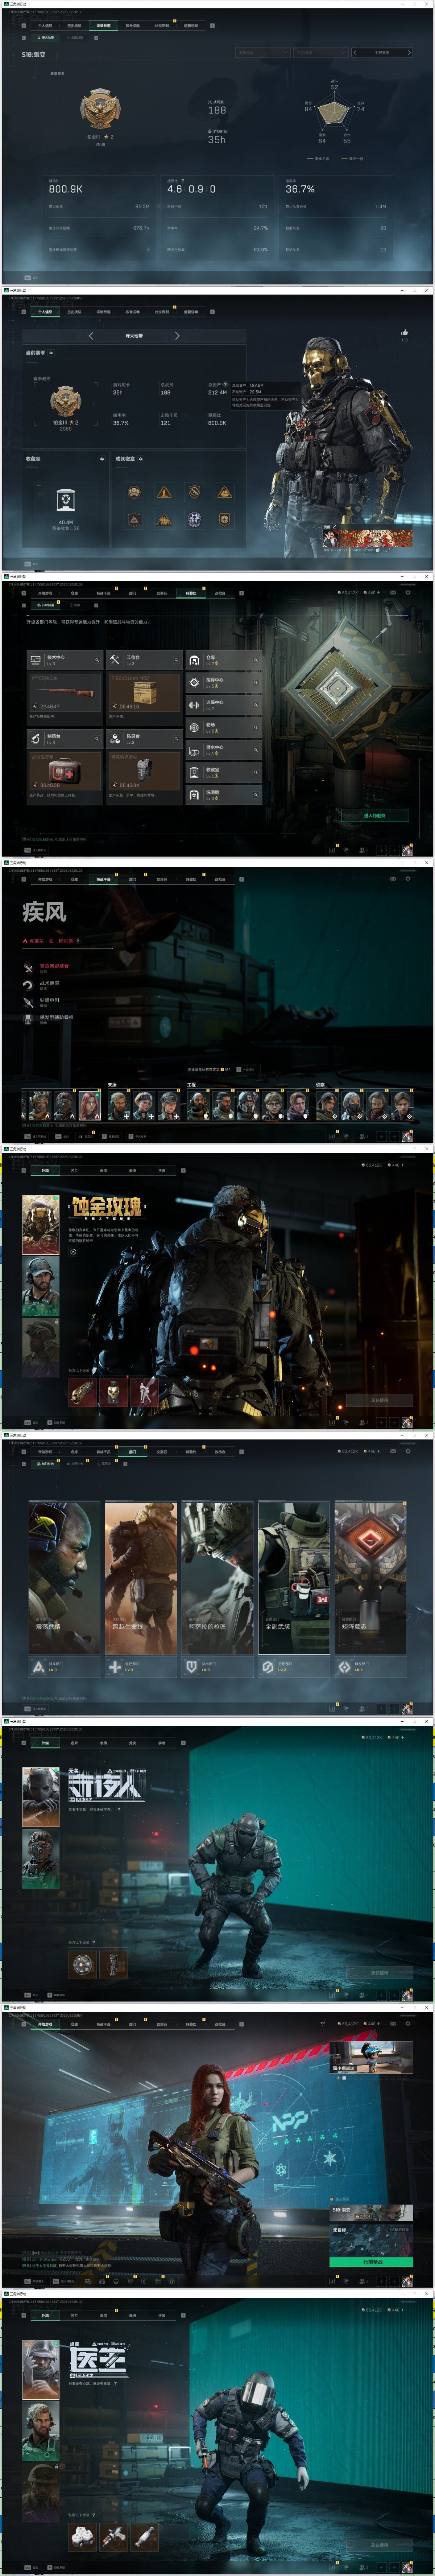Select the 个人信息 tab in the gold skull profile screen

[x=45, y=312]
